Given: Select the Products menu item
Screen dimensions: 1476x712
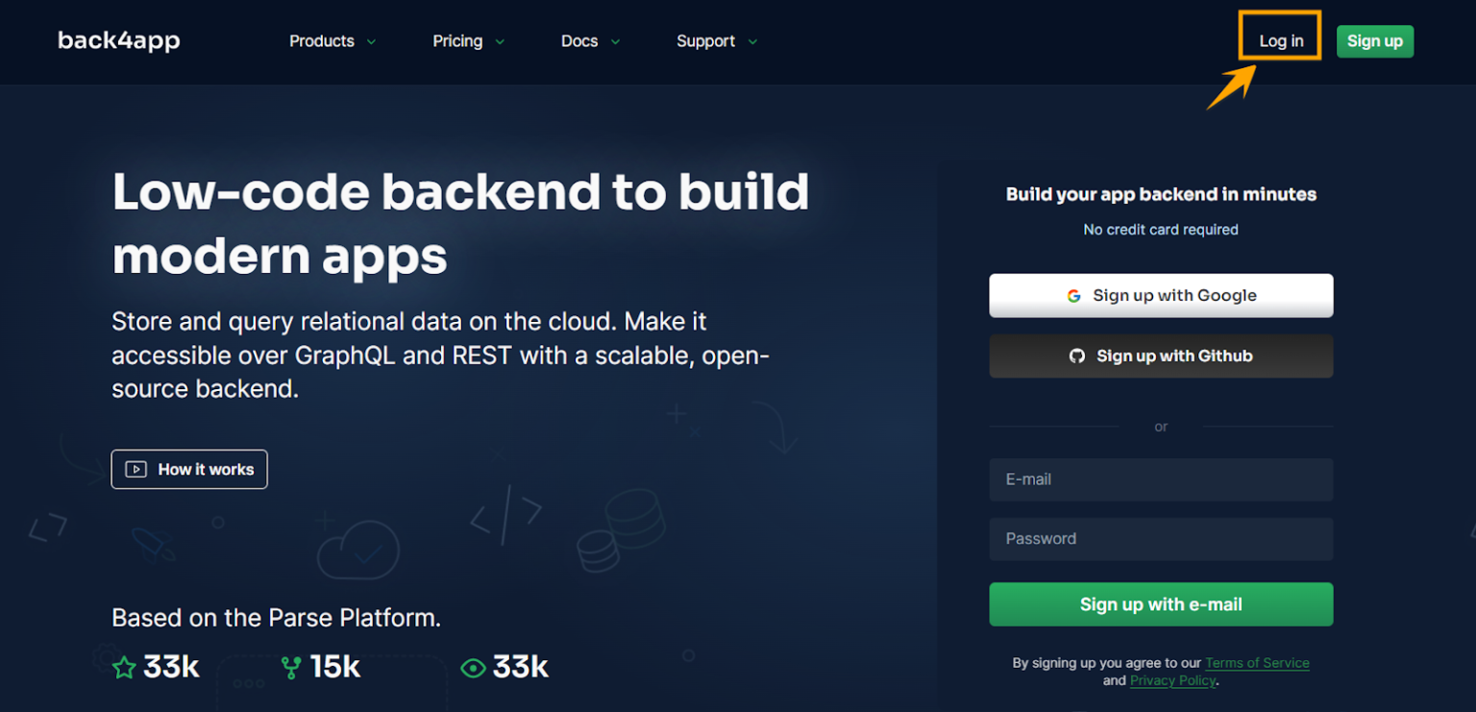Looking at the screenshot, I should point(322,41).
